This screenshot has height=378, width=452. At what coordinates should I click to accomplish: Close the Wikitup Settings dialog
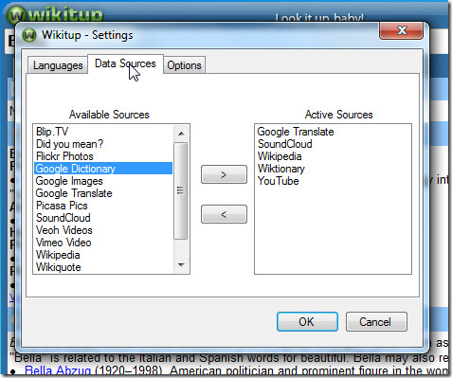coord(401,30)
